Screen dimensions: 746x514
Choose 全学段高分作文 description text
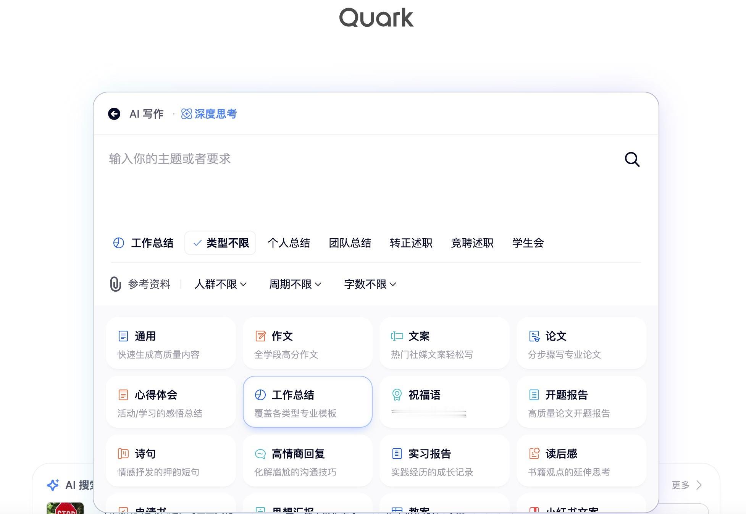click(286, 355)
